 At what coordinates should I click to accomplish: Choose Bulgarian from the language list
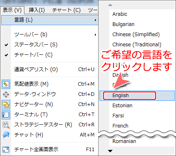click(x=123, y=24)
